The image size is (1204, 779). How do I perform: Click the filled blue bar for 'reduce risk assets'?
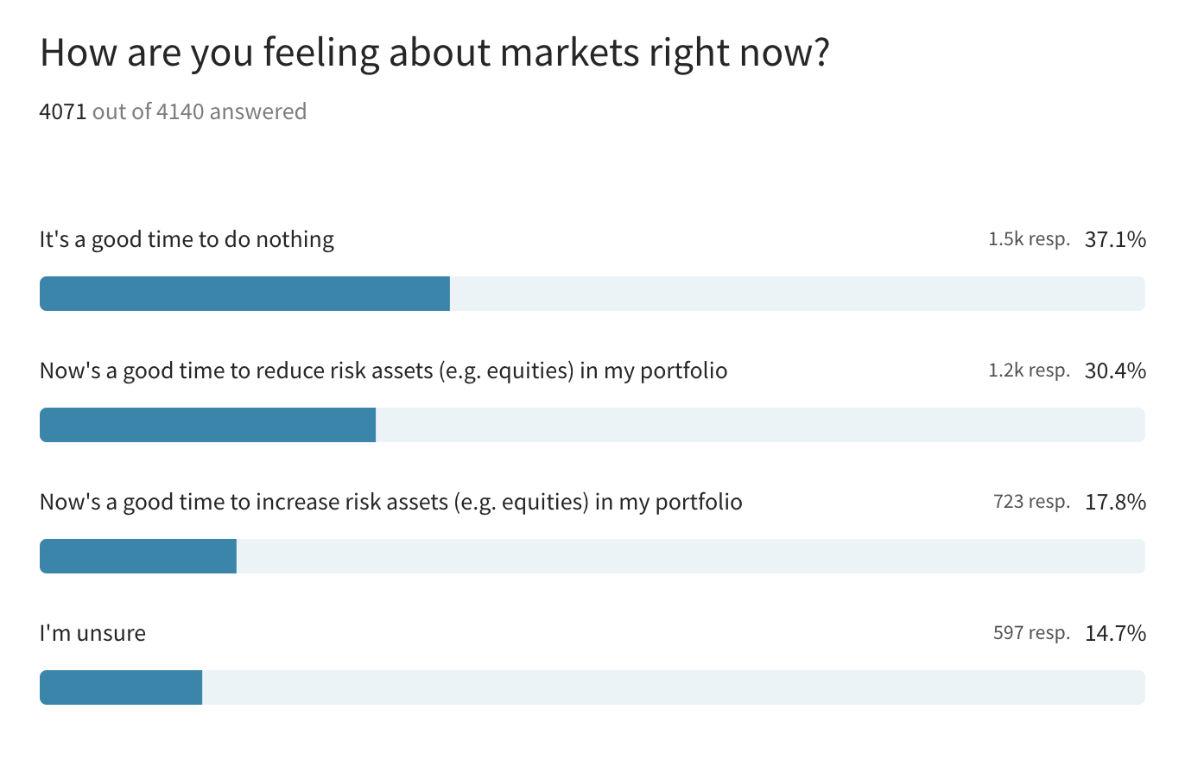click(207, 425)
